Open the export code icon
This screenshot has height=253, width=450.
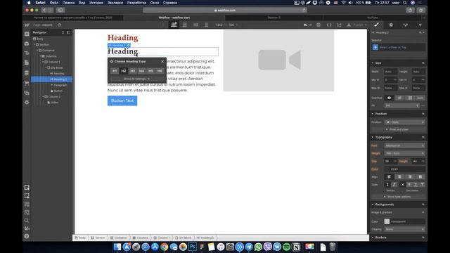[x=329, y=25]
